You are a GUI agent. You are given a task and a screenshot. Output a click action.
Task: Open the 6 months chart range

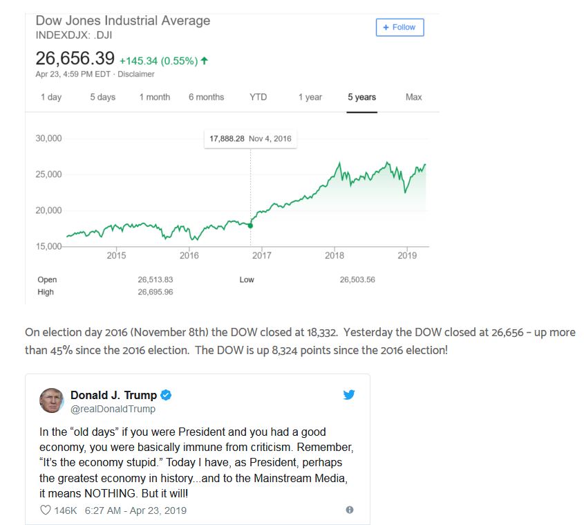click(207, 97)
